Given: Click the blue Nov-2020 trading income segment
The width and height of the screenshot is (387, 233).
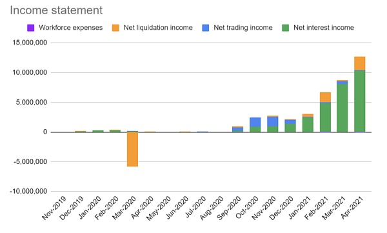Looking at the screenshot, I should [x=272, y=121].
